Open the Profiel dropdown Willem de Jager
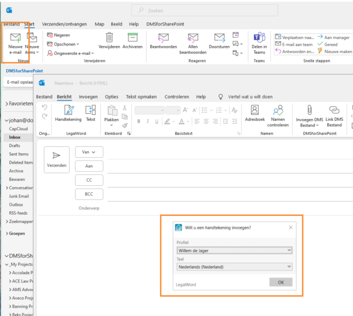The image size is (353, 316). (x=234, y=250)
